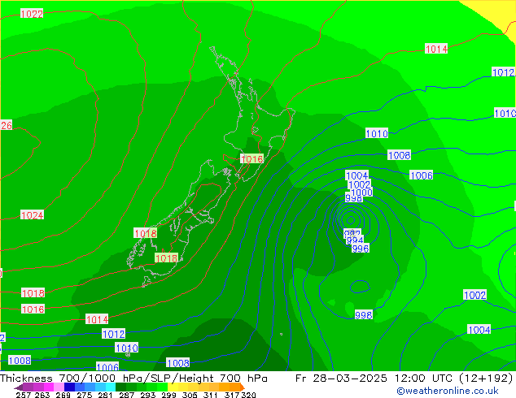Pick the light pink legend swatch
The height and width of the screenshot is (398, 516).
[x=59, y=387]
